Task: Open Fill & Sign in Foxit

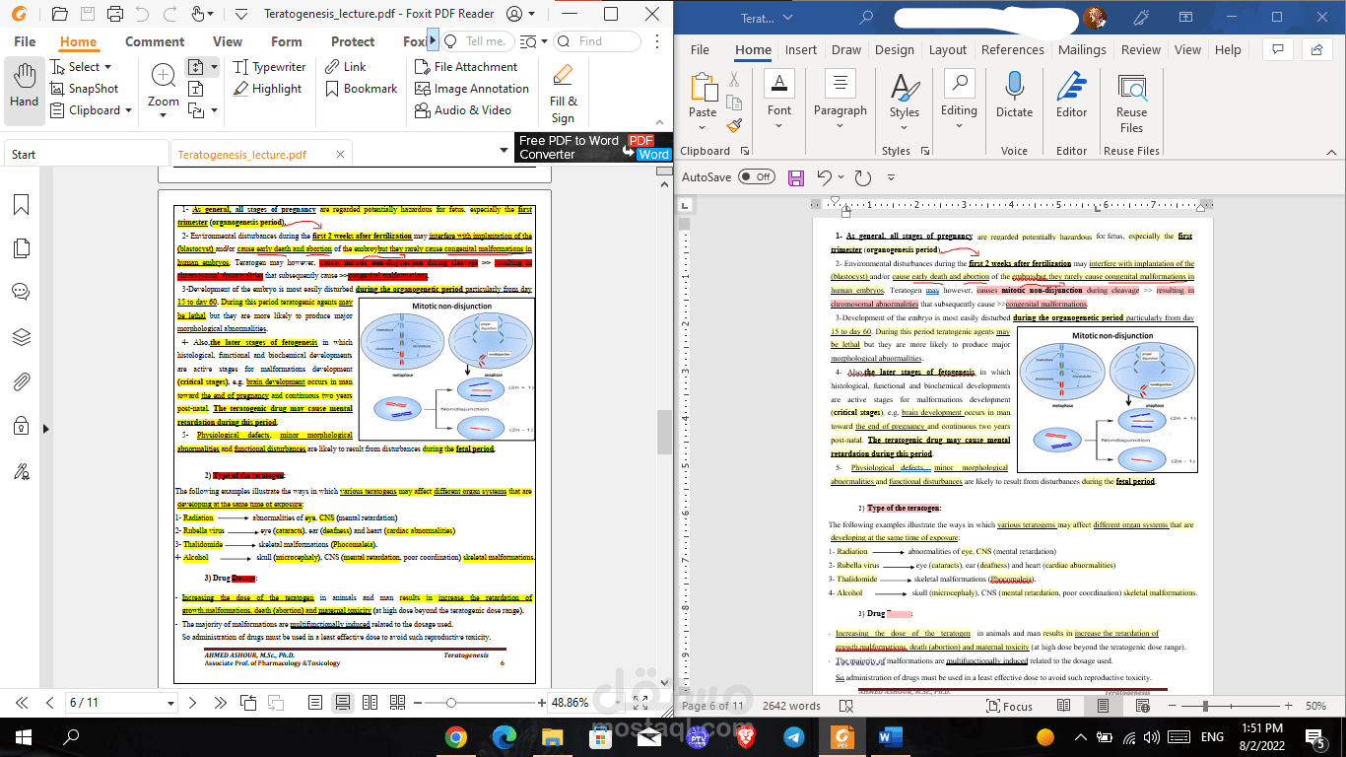Action: (564, 95)
